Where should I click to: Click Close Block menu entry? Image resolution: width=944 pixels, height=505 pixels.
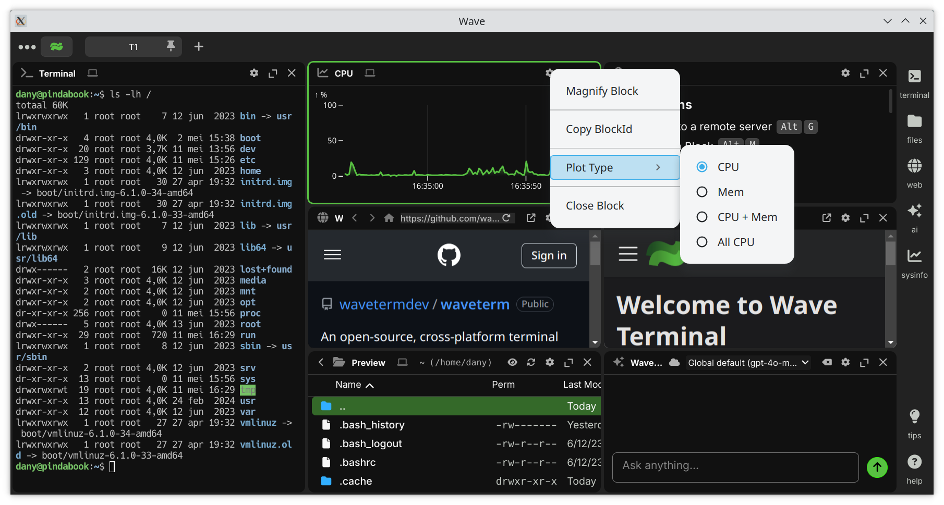615,205
